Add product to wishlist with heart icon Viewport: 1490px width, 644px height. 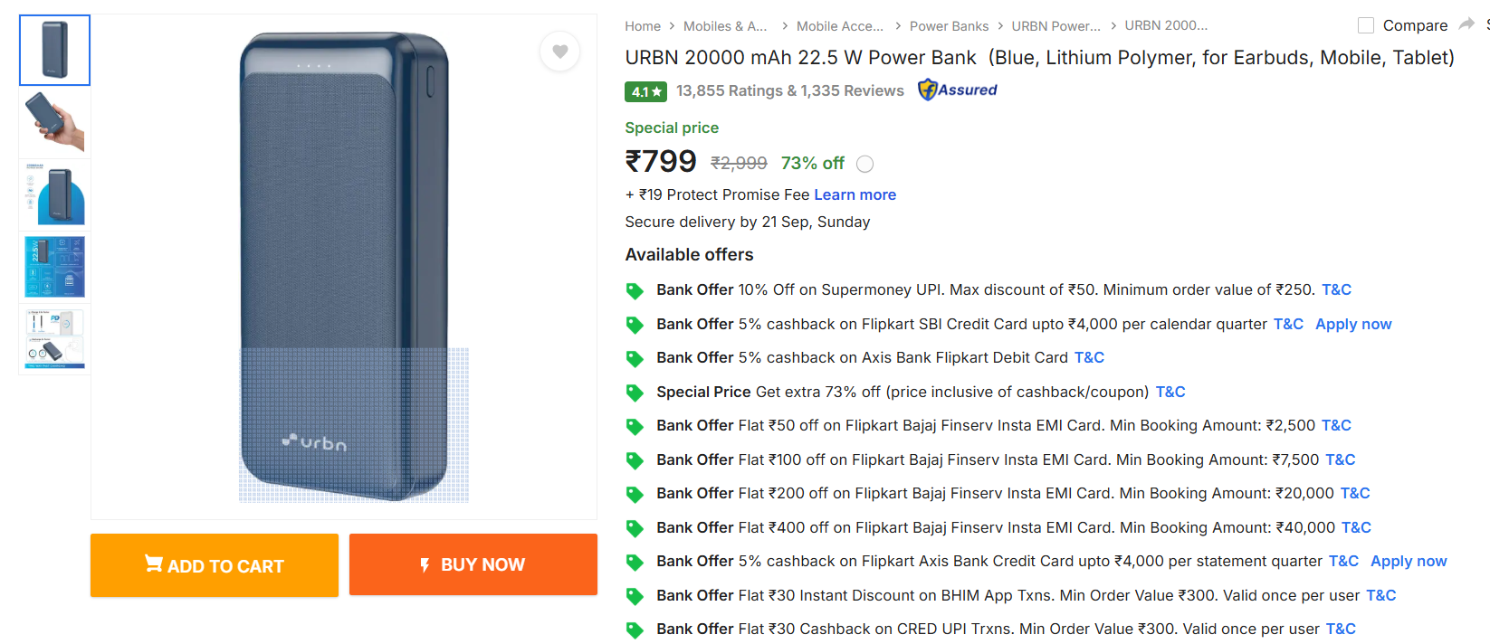click(560, 52)
